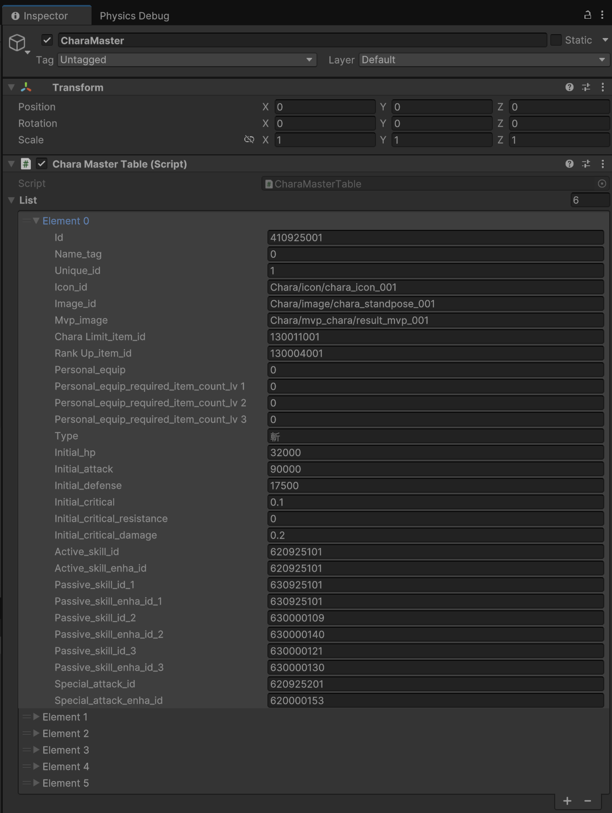Screen dimensions: 612x813
Task: Open the Inspector panel kebab menu
Action: (602, 15)
